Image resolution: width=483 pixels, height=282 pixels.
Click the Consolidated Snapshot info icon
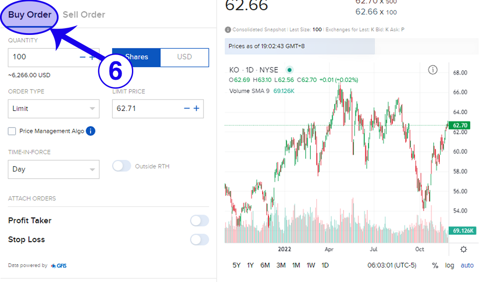click(229, 30)
